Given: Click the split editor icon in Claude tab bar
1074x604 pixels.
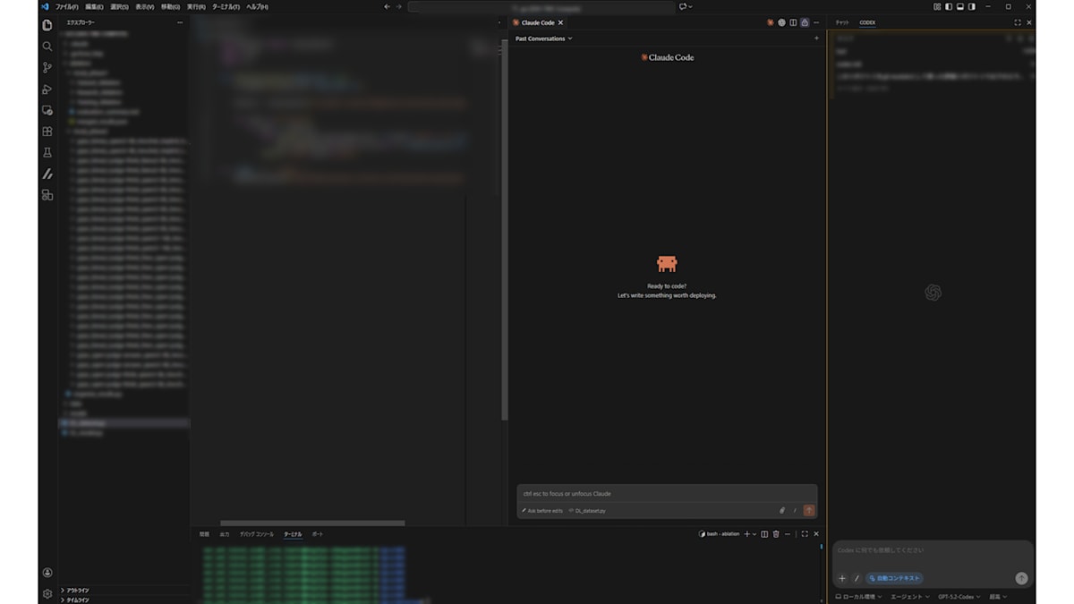Looking at the screenshot, I should click(x=793, y=22).
